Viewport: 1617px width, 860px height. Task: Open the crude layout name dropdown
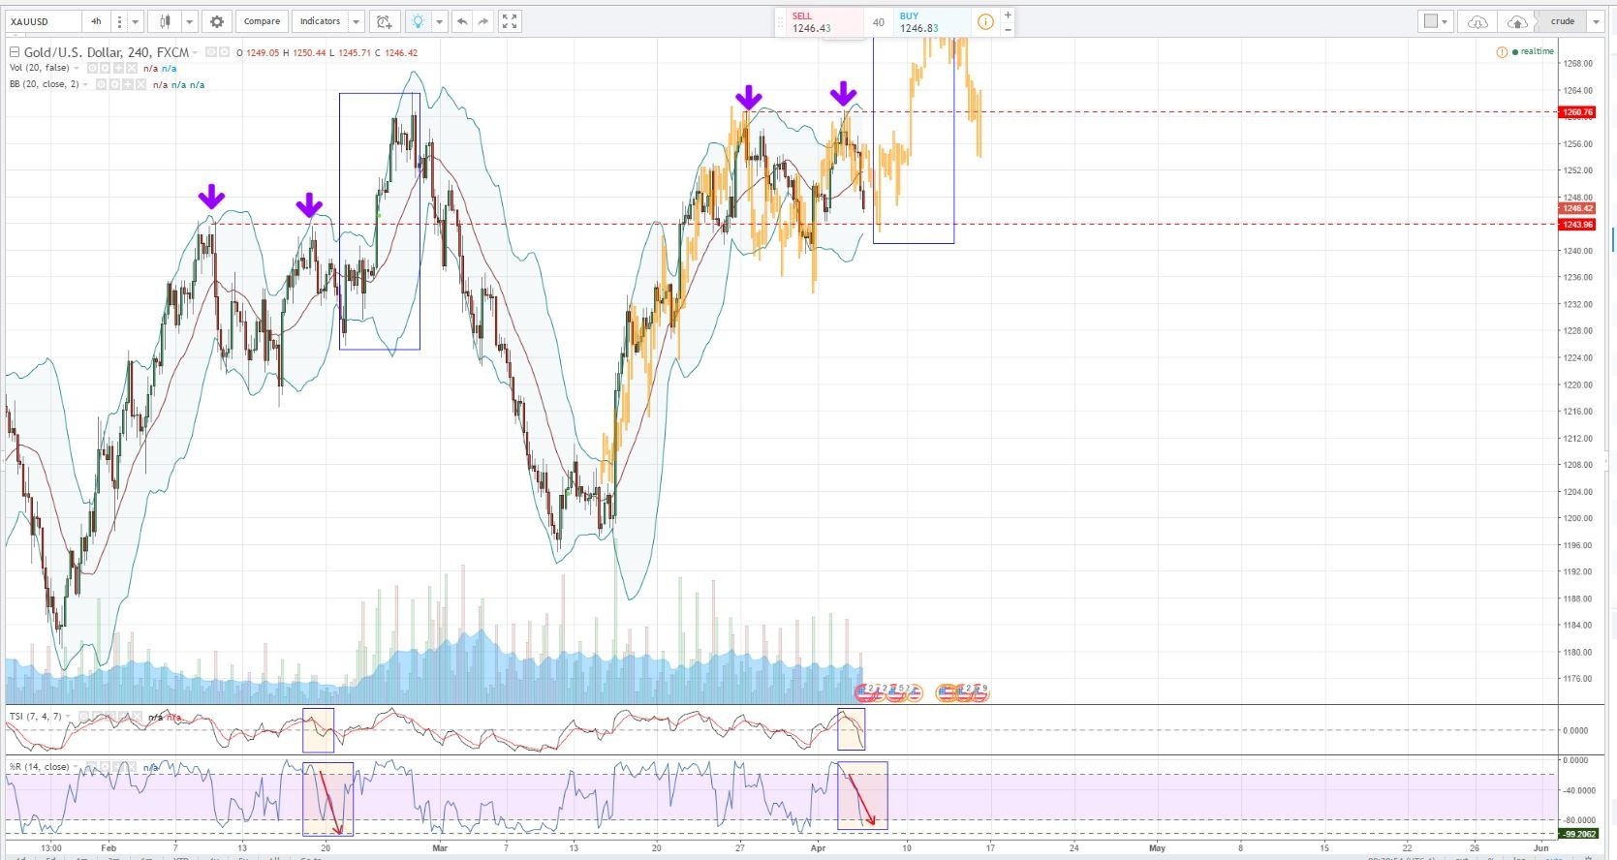[x=1596, y=21]
